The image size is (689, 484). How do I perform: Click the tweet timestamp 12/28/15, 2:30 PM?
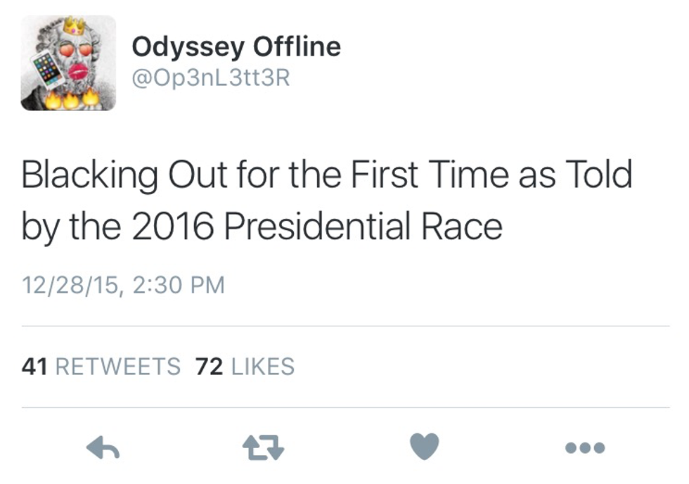(123, 285)
